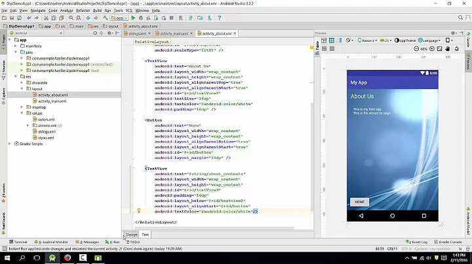Click the yellow lightbulb quick-fix icon
The image size is (472, 264).
(x=139, y=210)
